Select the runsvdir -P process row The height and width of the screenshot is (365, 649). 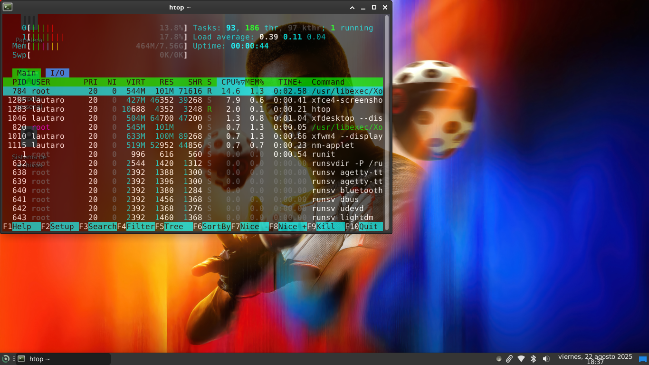point(193,163)
